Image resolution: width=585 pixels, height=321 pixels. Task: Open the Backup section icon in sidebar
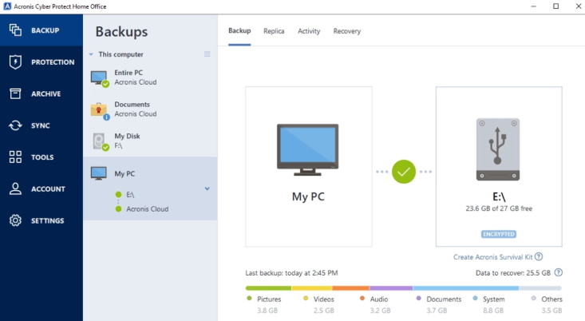coord(15,30)
